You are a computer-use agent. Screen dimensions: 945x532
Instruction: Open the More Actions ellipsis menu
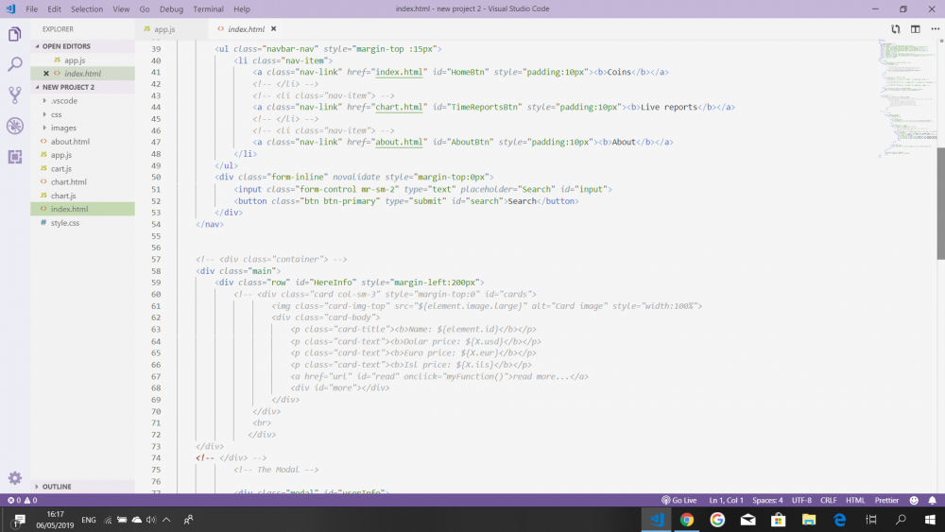935,29
